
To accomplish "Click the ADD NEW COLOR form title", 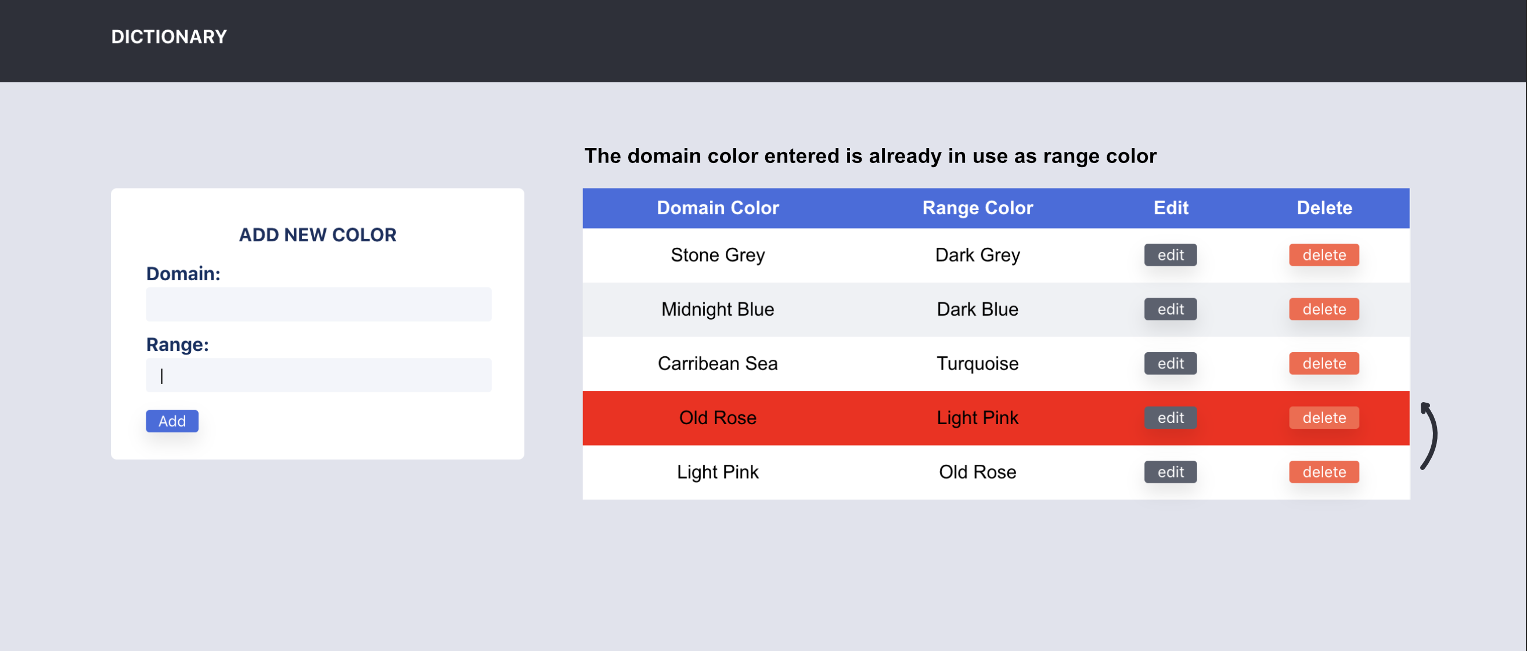I will [318, 234].
